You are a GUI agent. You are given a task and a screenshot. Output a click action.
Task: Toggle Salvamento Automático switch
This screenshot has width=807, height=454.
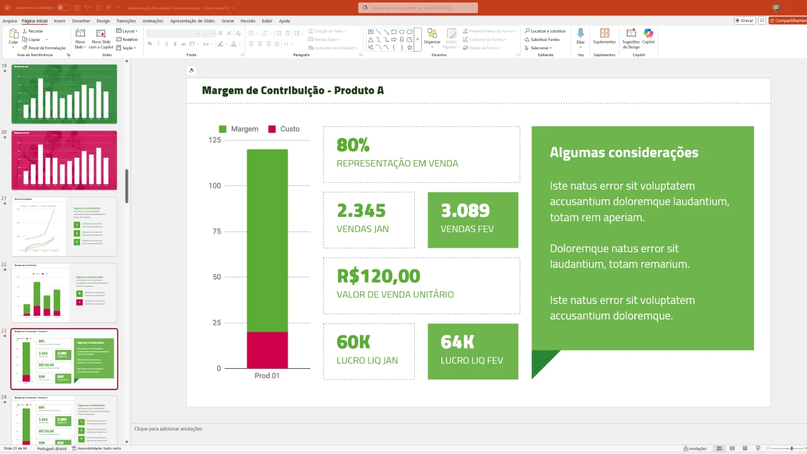[x=64, y=8]
